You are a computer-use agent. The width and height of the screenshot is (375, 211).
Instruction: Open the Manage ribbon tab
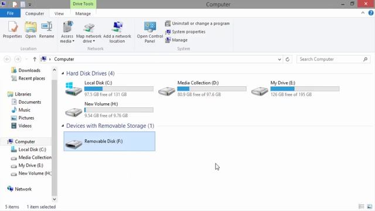tap(83, 13)
